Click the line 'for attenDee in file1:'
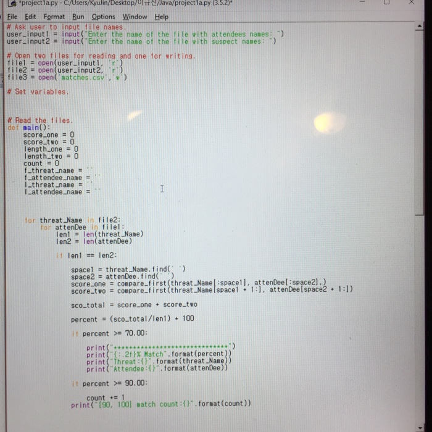This screenshot has height=432, width=432. tap(82, 227)
